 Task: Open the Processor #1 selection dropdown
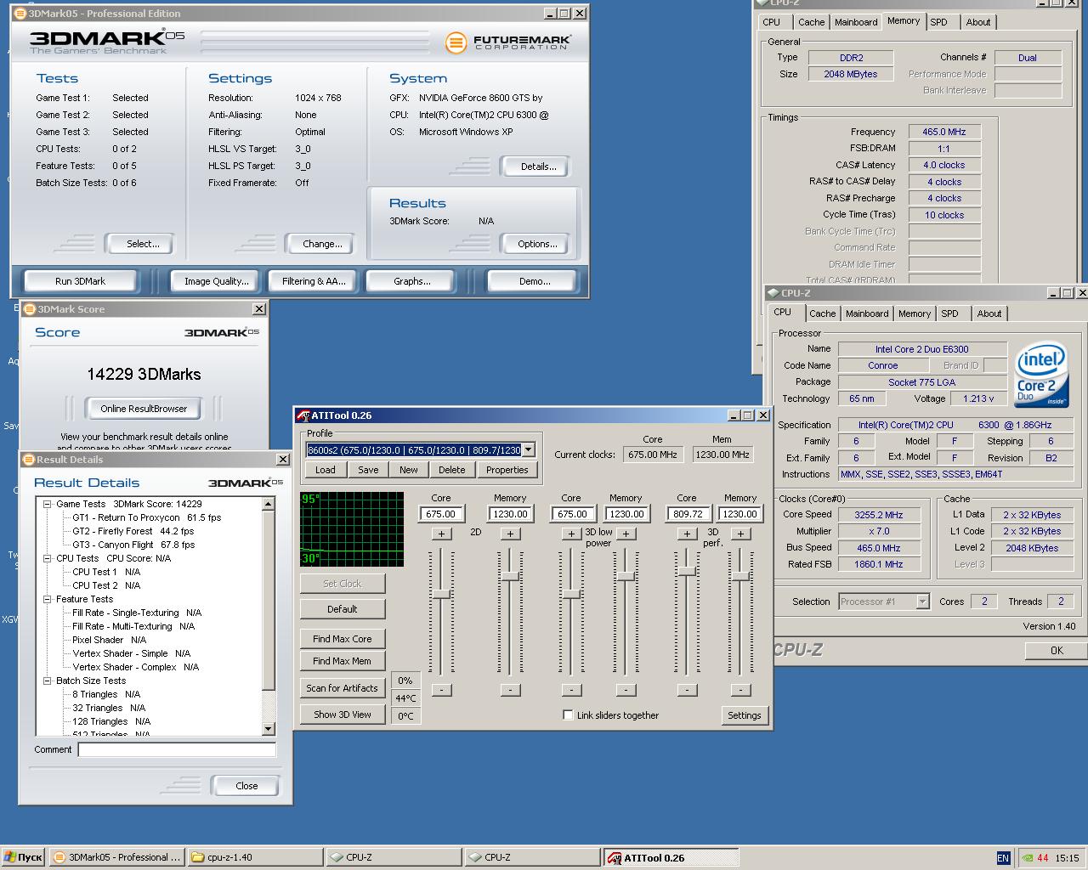click(x=922, y=602)
